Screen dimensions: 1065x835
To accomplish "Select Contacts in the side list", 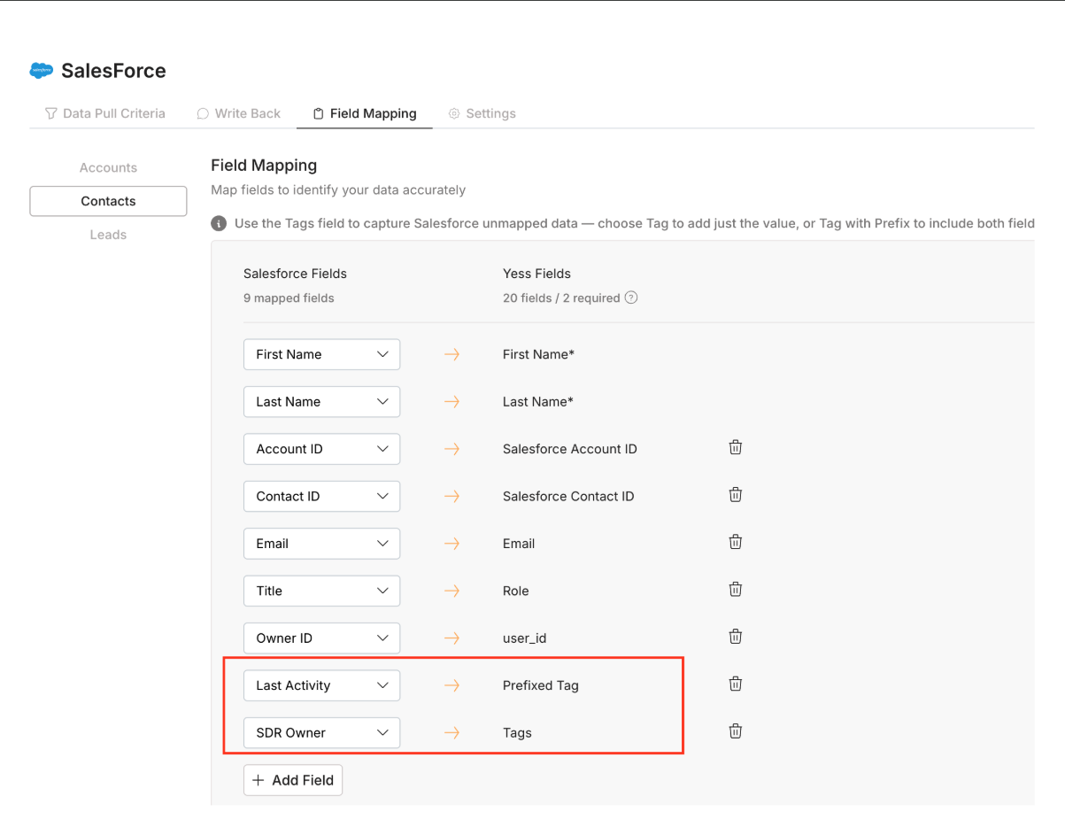I will point(108,201).
